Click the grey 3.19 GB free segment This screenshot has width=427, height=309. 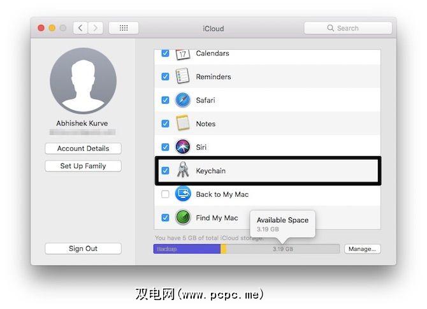coord(283,249)
